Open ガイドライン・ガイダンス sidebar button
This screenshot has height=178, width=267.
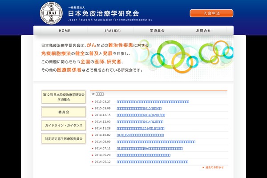pyautogui.click(x=64, y=125)
